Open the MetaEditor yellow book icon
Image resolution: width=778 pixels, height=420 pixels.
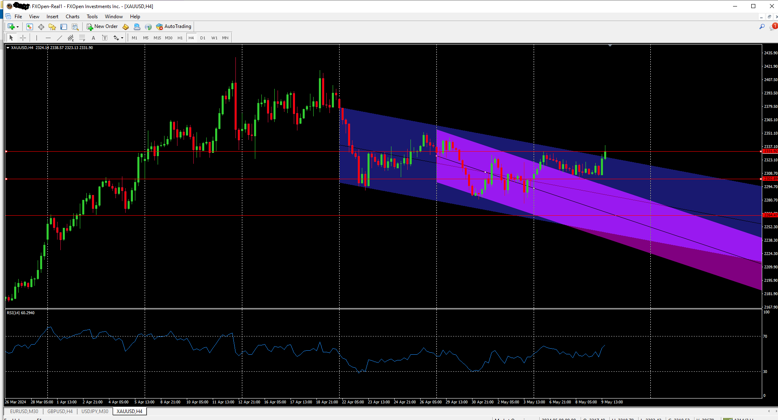point(126,27)
